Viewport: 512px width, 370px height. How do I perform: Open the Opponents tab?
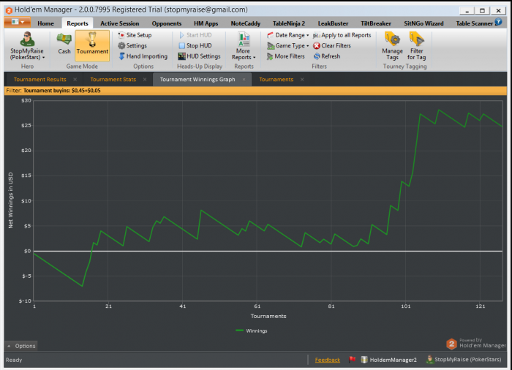pyautogui.click(x=167, y=23)
